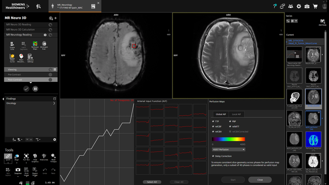Open the ASIST Perfusion dropdown

click(x=228, y=149)
